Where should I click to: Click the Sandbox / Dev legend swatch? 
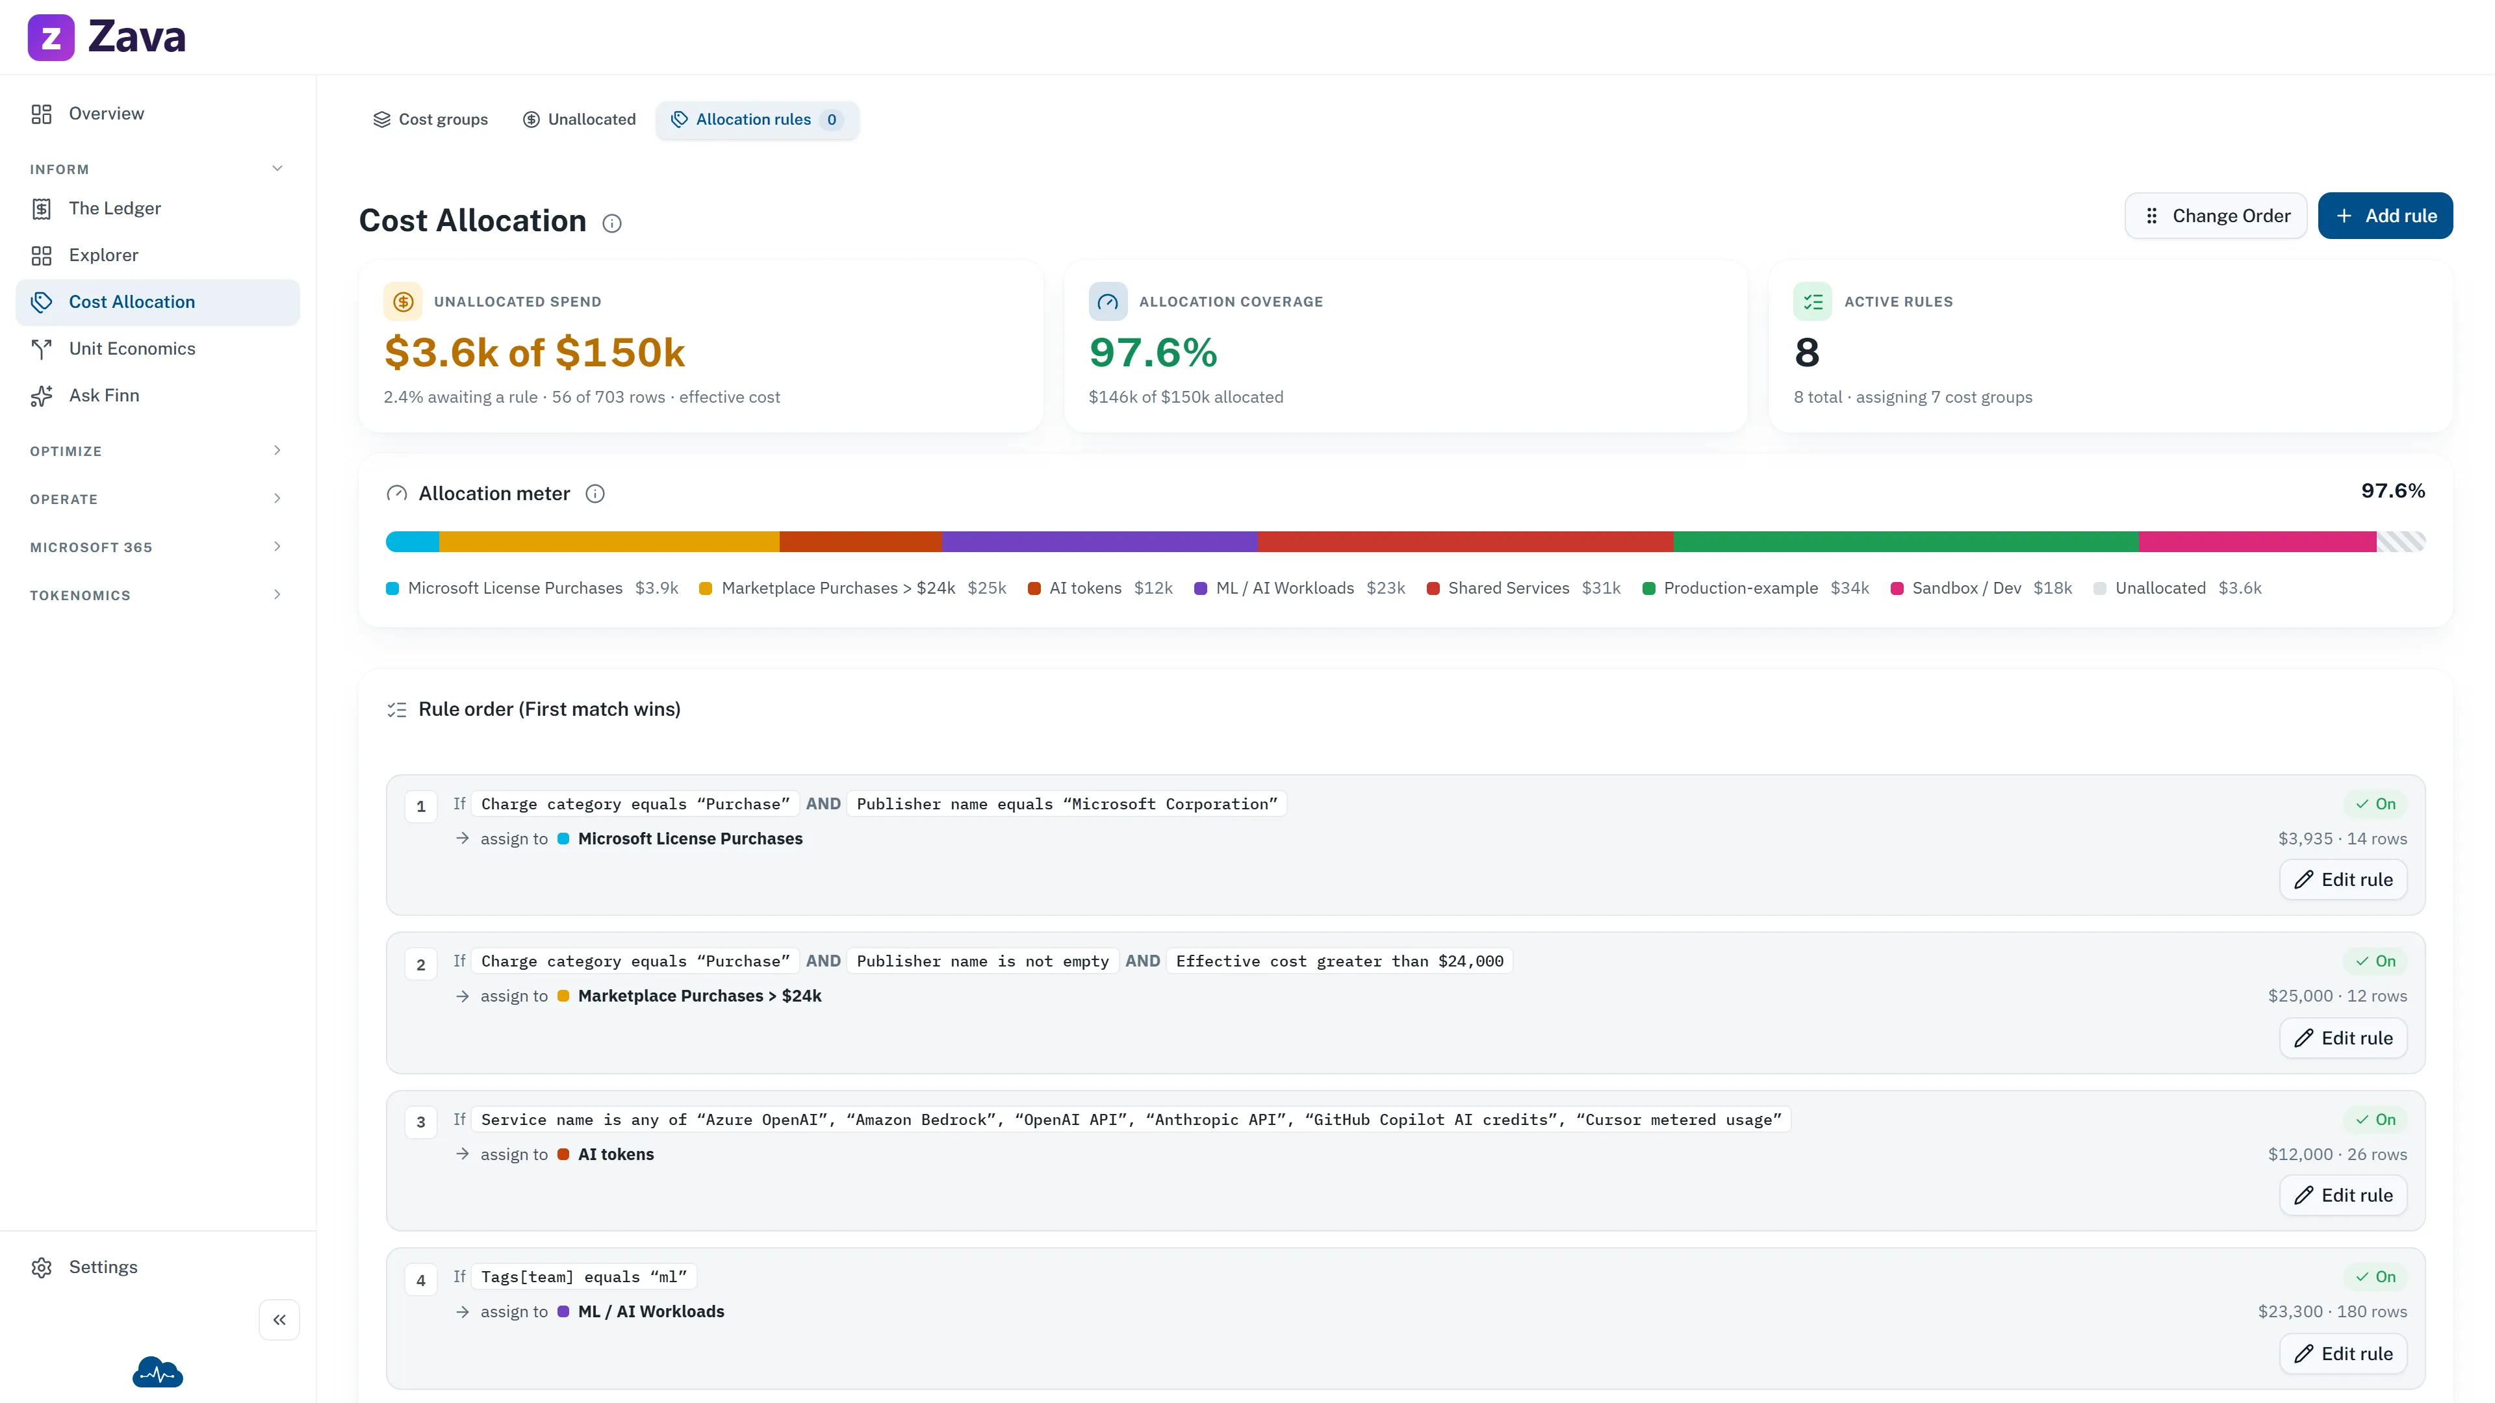click(1897, 588)
